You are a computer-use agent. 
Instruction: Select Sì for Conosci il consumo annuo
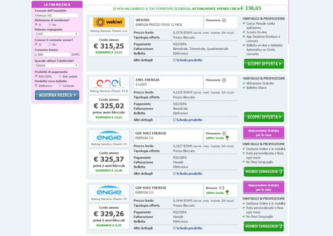pos(36,44)
